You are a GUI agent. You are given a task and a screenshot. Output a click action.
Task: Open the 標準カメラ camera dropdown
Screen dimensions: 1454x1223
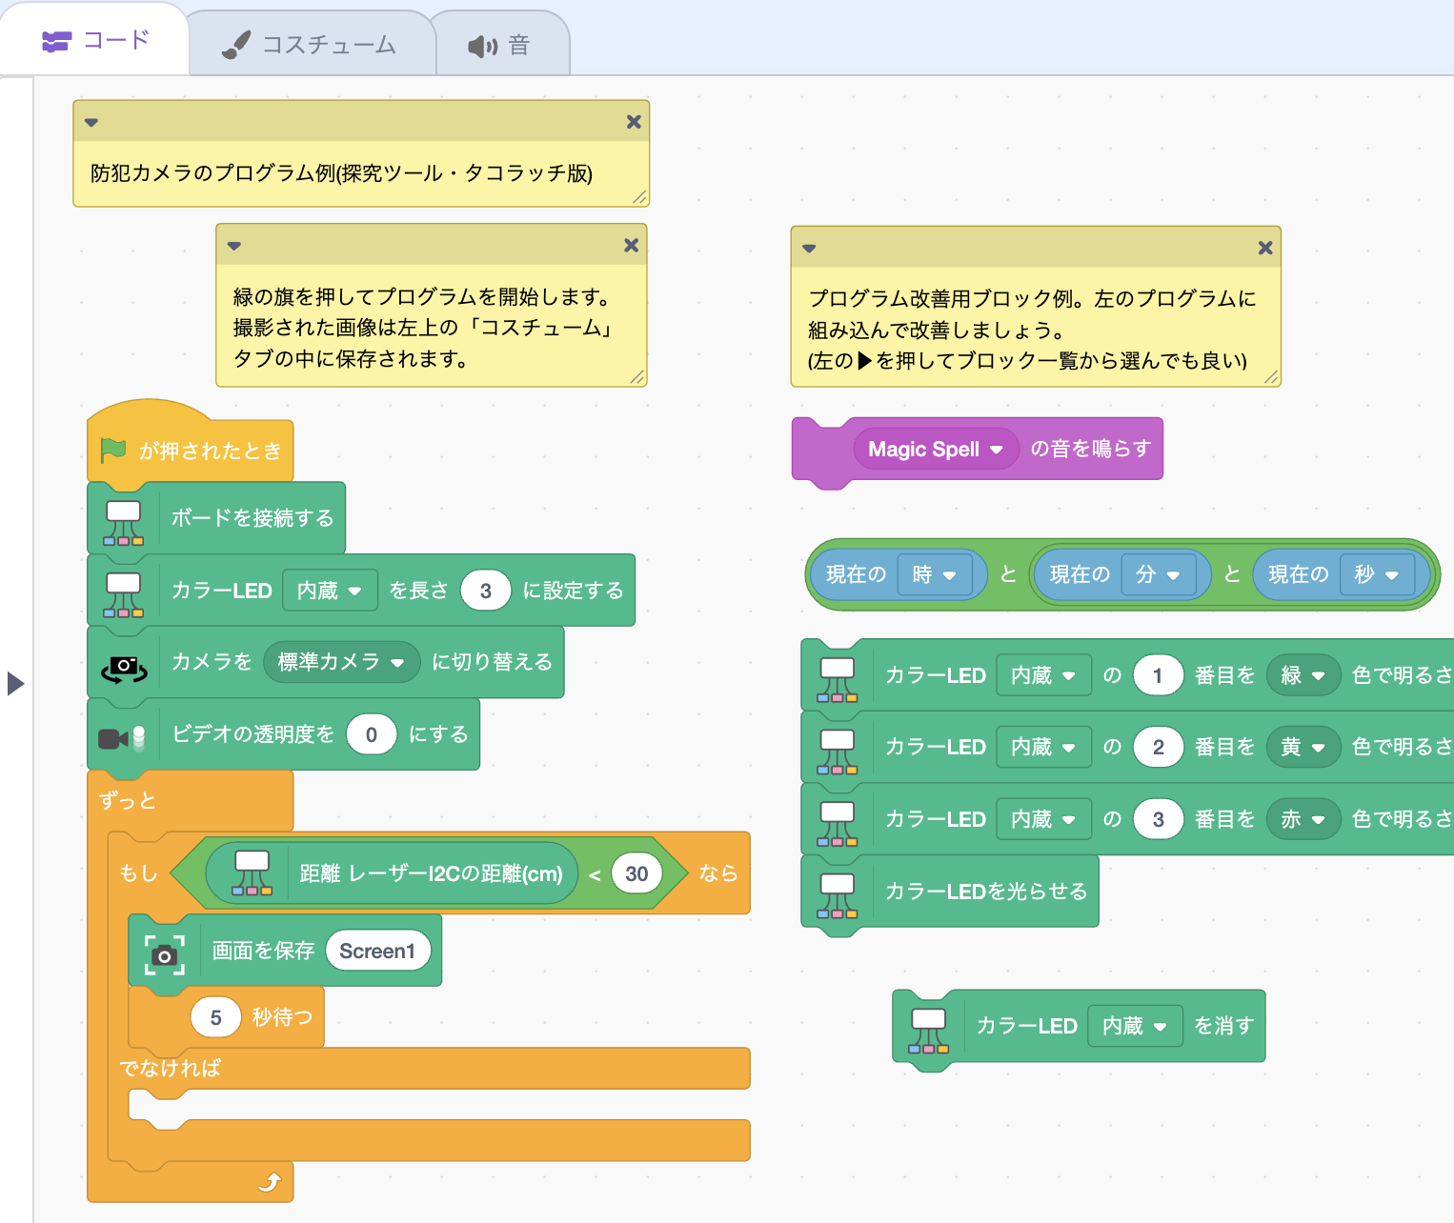pyautogui.click(x=397, y=663)
